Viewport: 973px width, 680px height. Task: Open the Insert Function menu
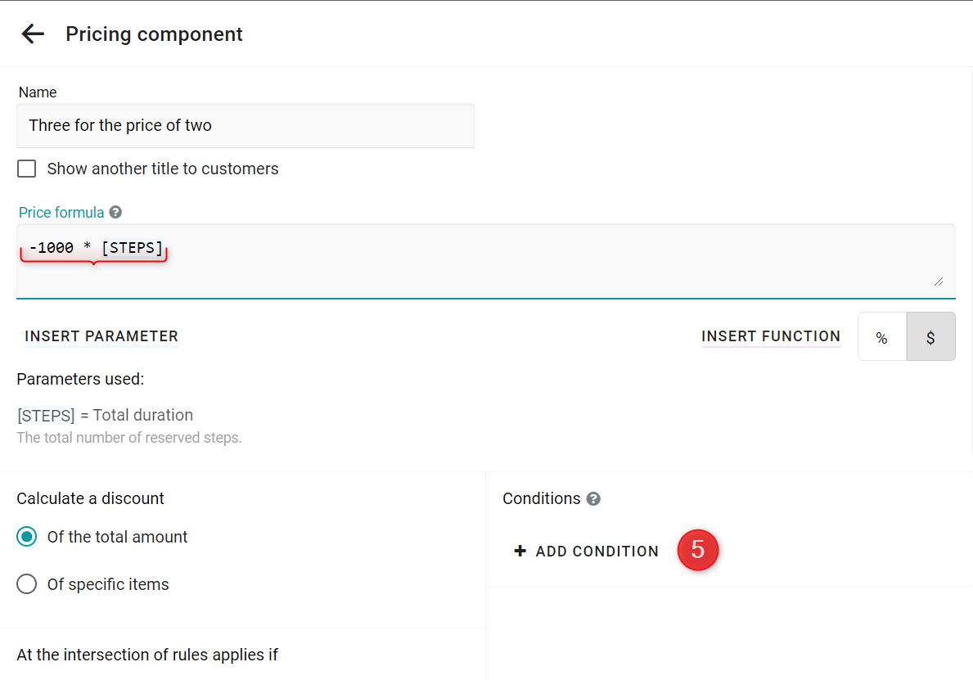(771, 336)
